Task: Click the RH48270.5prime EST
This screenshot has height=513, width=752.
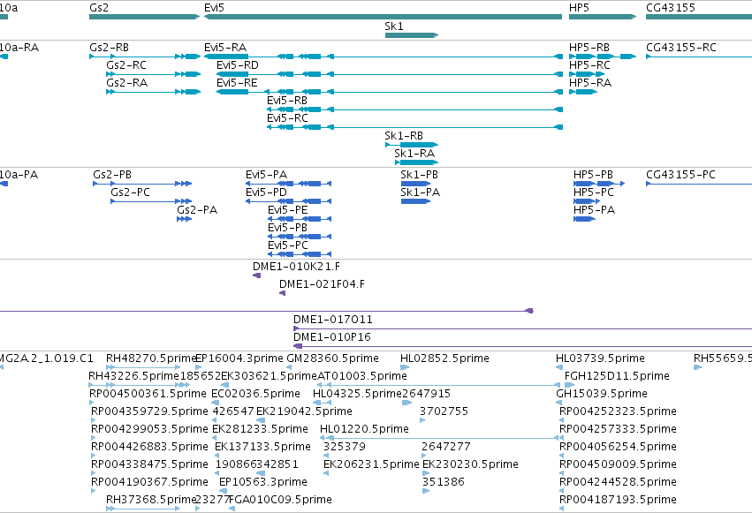Action: (x=143, y=367)
